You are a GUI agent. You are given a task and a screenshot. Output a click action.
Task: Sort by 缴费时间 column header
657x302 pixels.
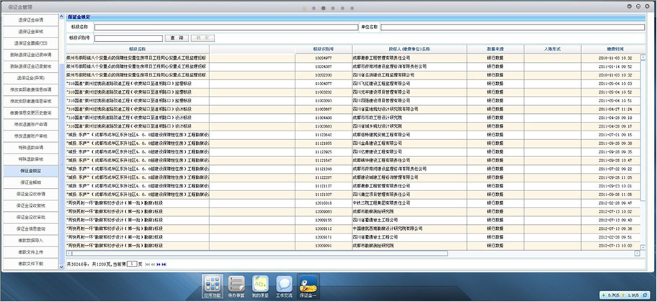tap(613, 49)
